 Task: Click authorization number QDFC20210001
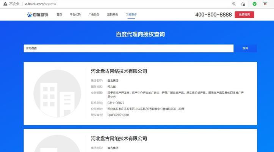tap(119, 115)
